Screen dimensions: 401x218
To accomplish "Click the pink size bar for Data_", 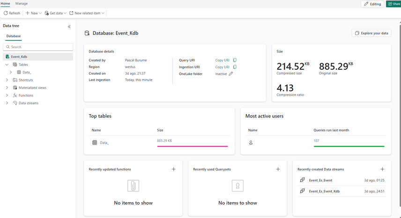I will [x=193, y=146].
